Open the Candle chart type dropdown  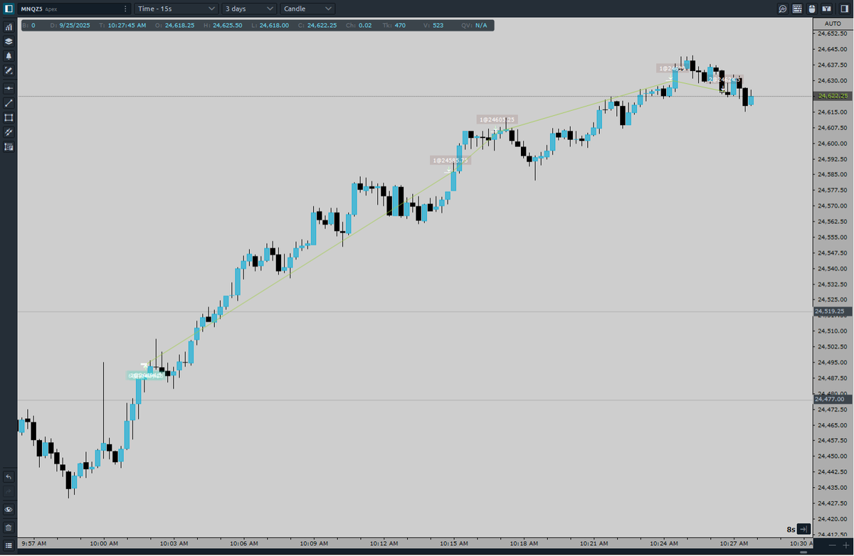(307, 9)
